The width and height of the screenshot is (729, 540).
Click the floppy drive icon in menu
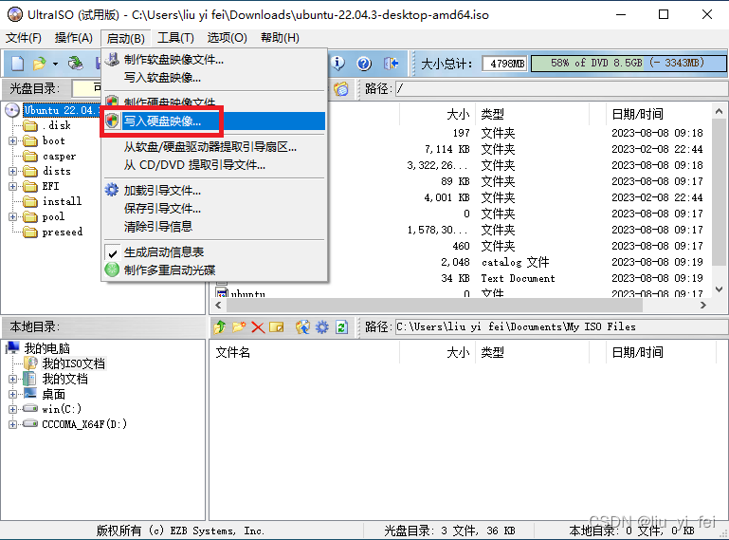coord(112,59)
